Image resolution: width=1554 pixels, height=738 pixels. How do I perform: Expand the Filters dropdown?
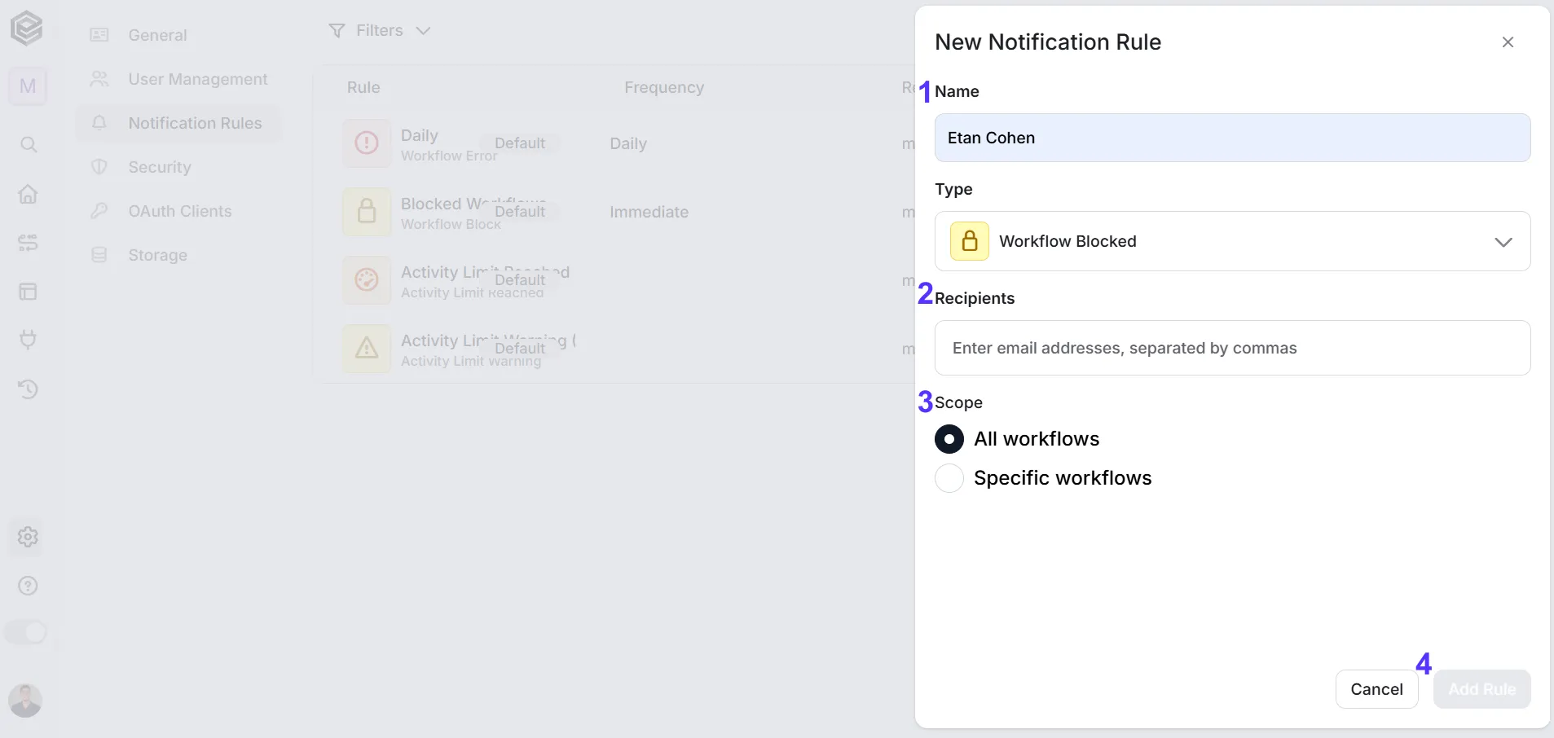click(x=380, y=31)
